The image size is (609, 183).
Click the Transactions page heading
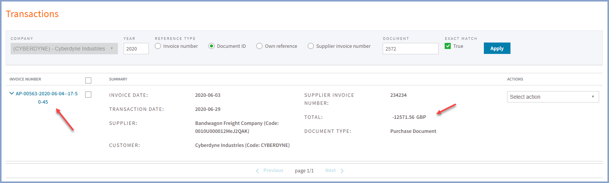(32, 14)
